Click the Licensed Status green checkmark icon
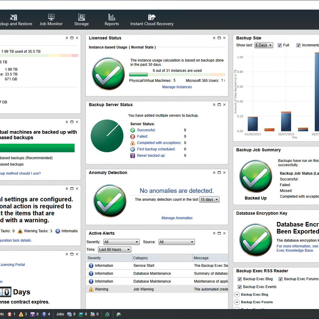This screenshot has height=319, width=319. point(109,74)
